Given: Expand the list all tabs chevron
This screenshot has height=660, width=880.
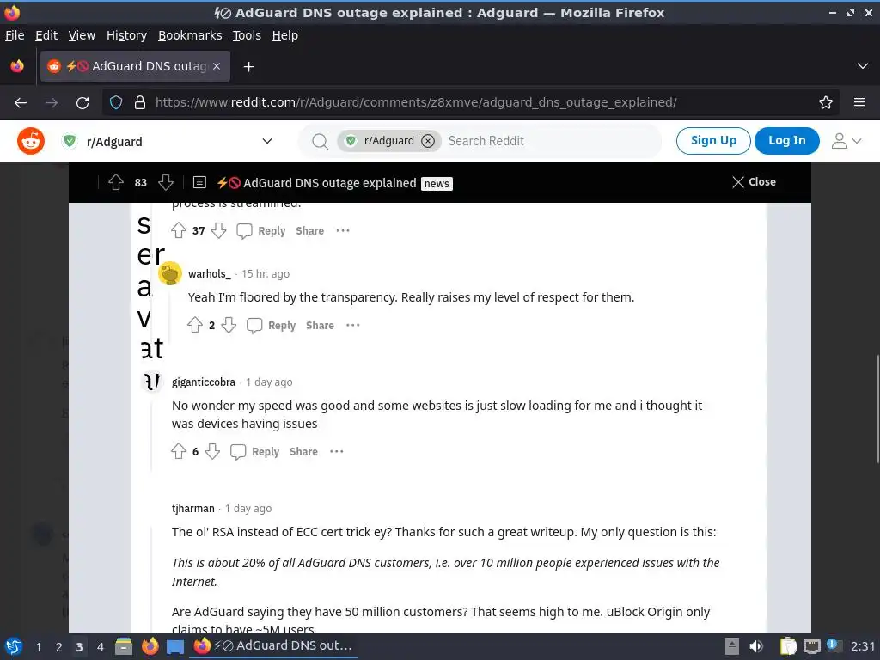Looking at the screenshot, I should tap(863, 66).
